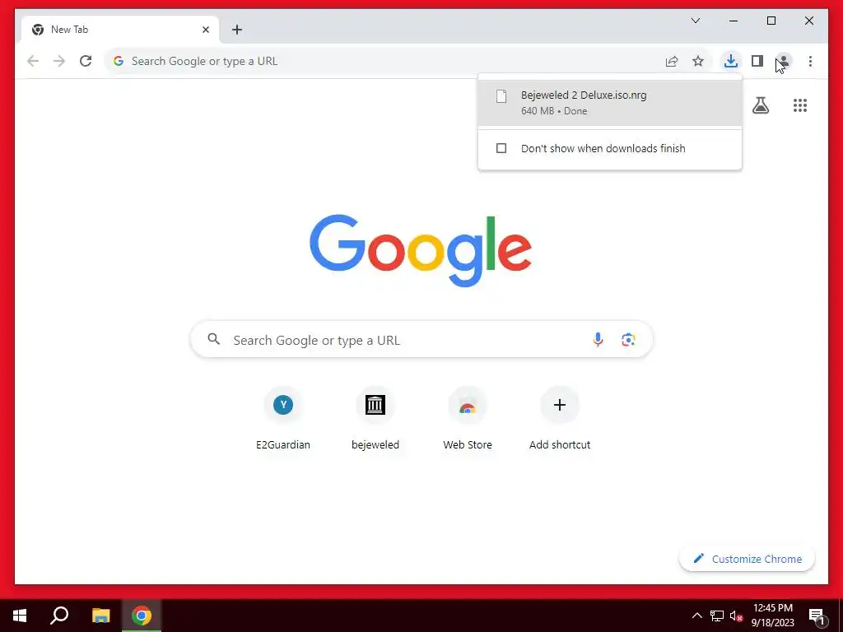
Task: Toggle the downloads tray icon
Action: (x=731, y=61)
